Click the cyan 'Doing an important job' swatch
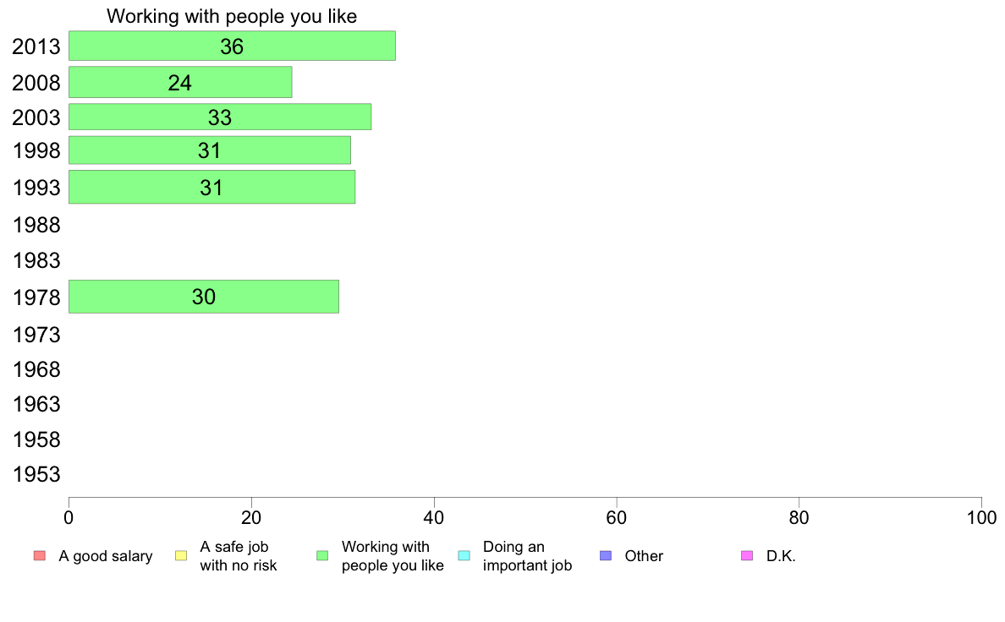The width and height of the screenshot is (1005, 622). (x=464, y=555)
